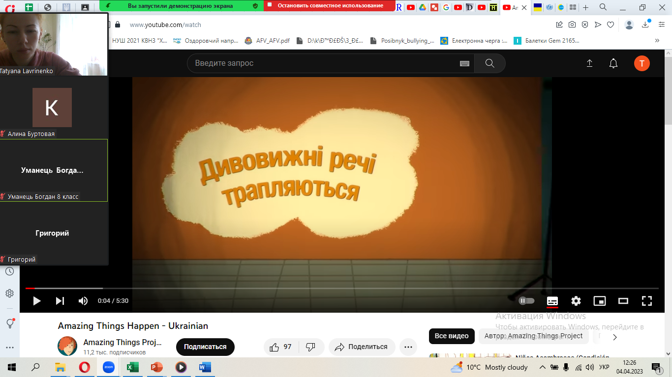The width and height of the screenshot is (672, 377).
Task: Click Остановить совместное использование button
Action: [x=330, y=6]
